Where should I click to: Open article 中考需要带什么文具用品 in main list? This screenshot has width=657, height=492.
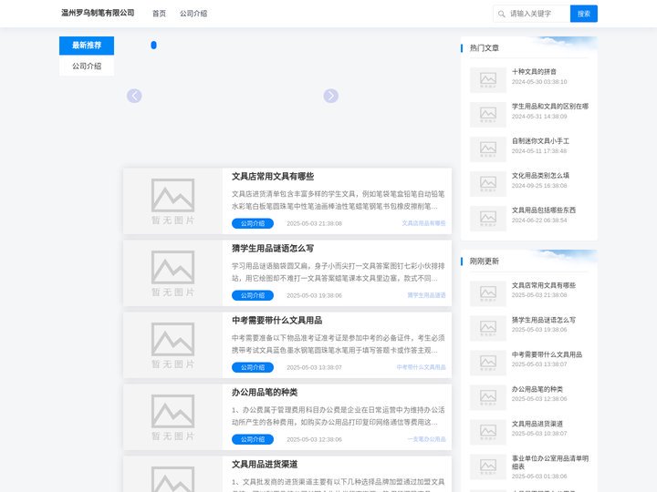[x=277, y=321]
